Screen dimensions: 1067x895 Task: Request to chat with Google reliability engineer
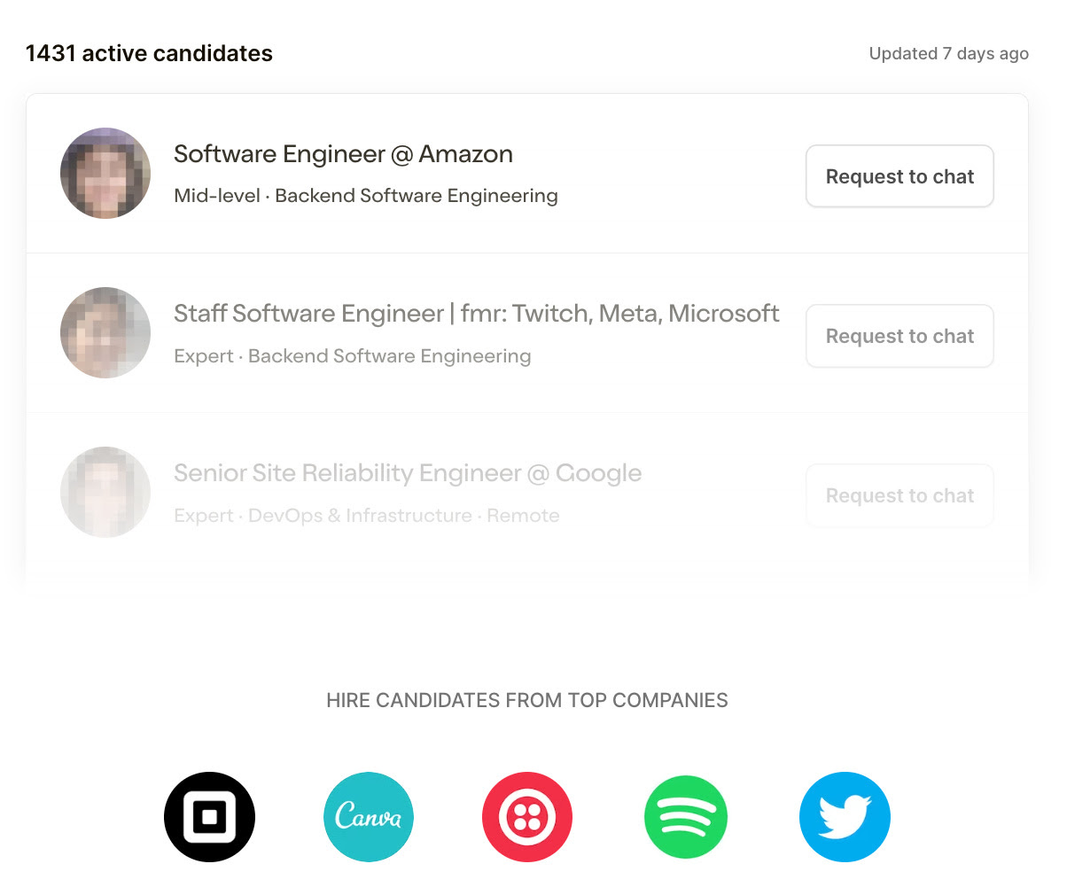pos(900,495)
